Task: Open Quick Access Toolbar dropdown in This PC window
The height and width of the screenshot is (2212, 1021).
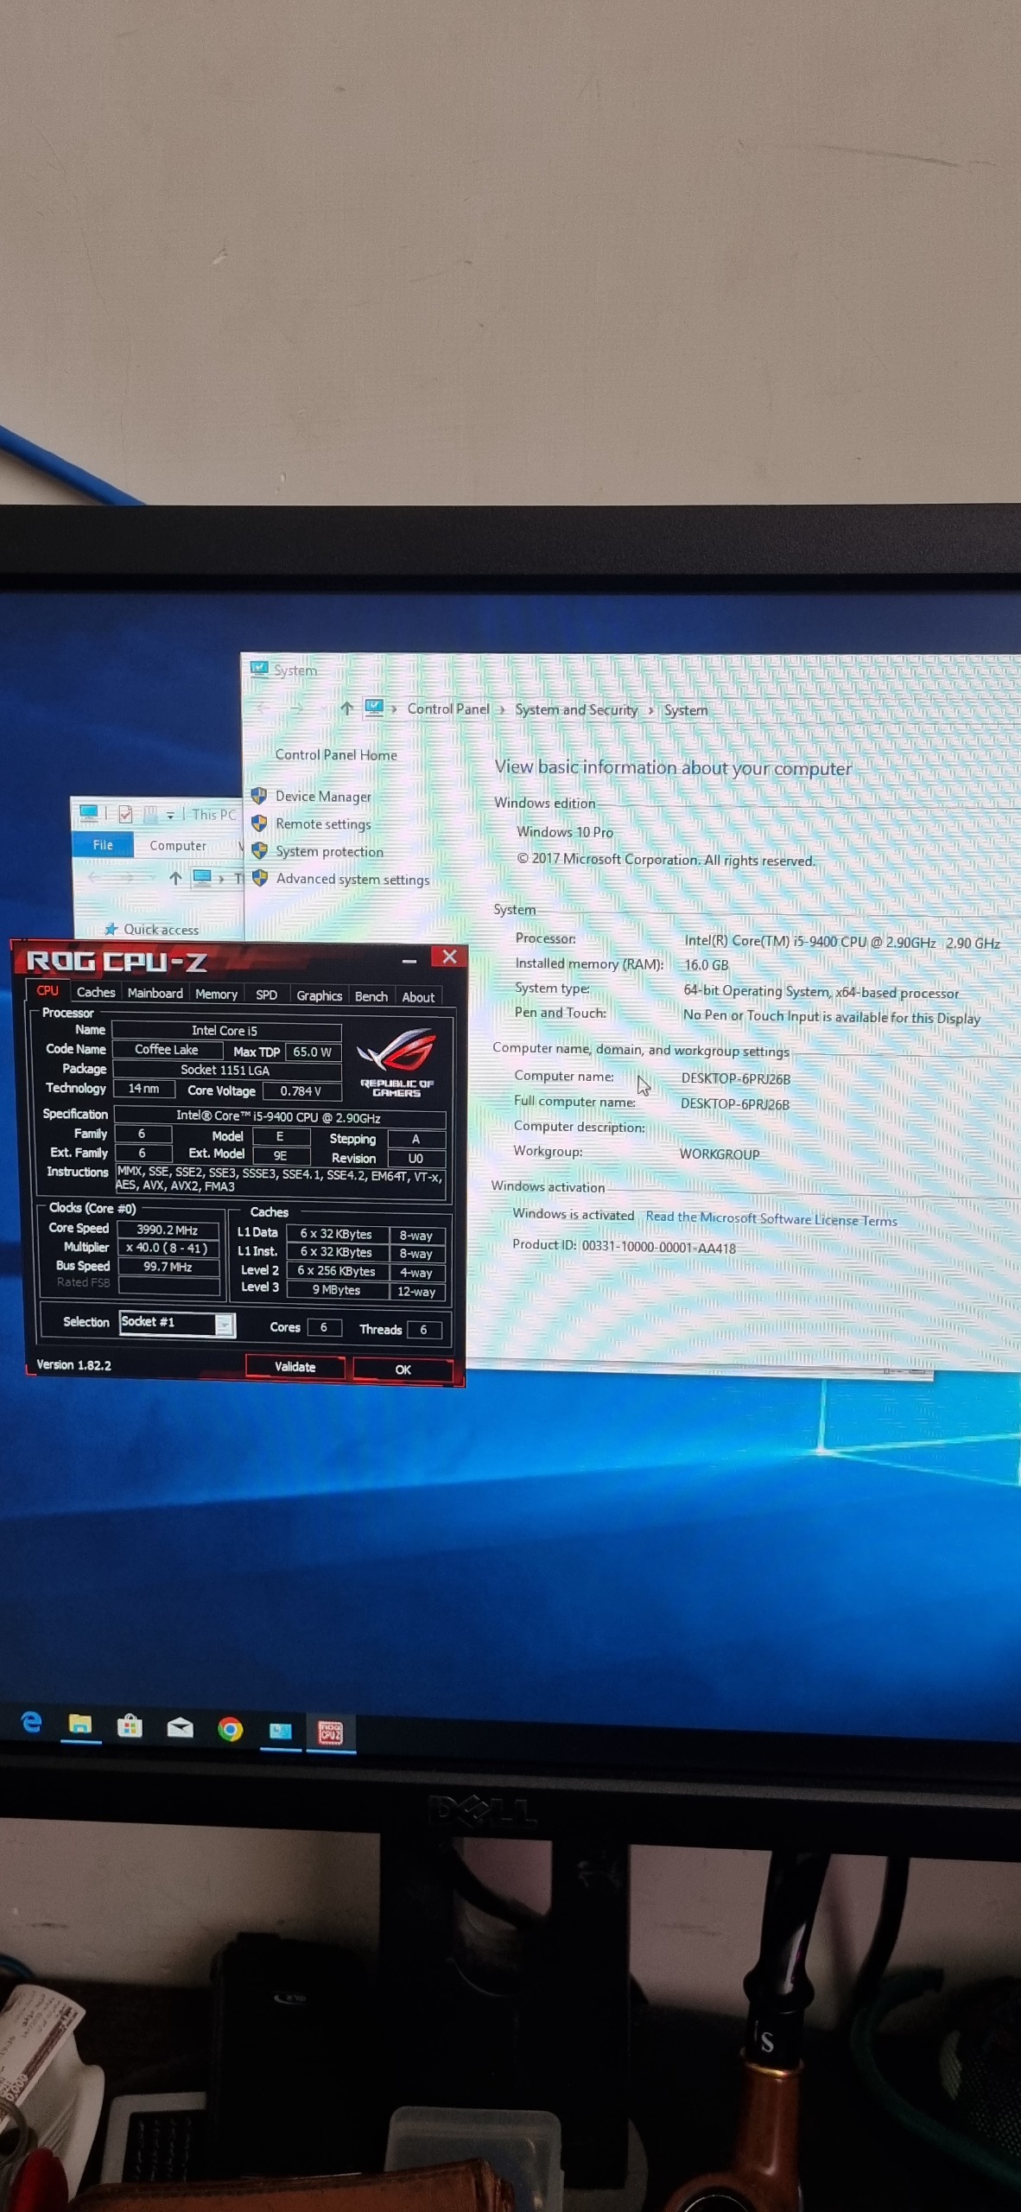Action: pyautogui.click(x=170, y=815)
